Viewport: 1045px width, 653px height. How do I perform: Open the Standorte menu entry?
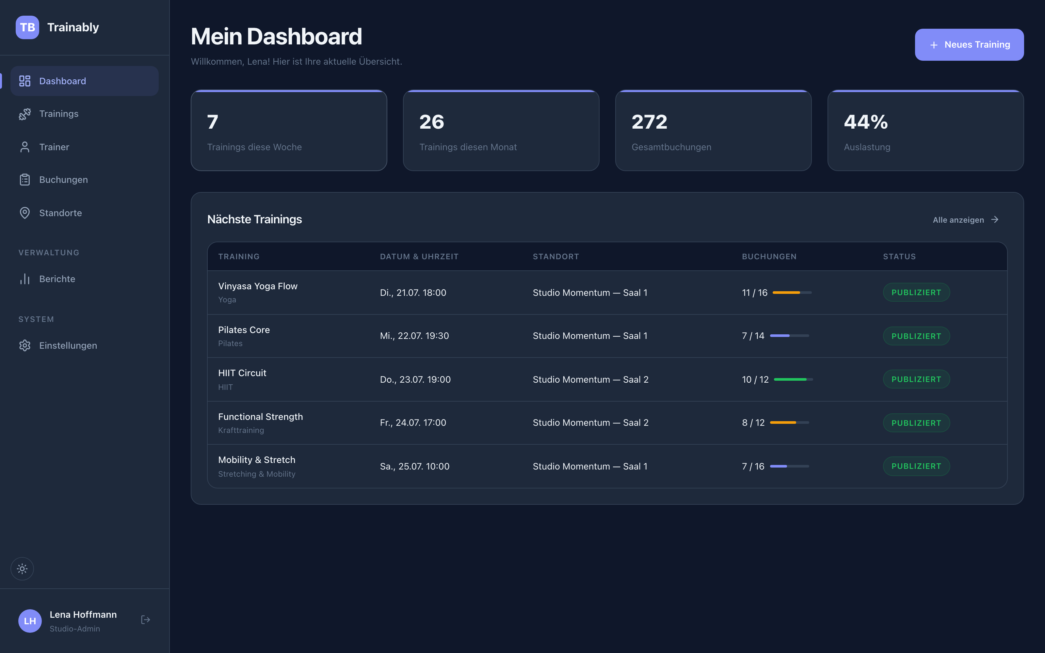[x=85, y=213]
